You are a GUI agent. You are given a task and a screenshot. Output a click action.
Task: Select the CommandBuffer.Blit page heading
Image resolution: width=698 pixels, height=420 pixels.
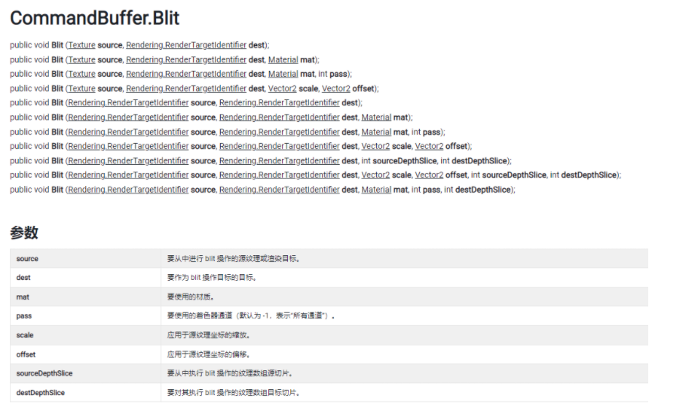coord(94,18)
